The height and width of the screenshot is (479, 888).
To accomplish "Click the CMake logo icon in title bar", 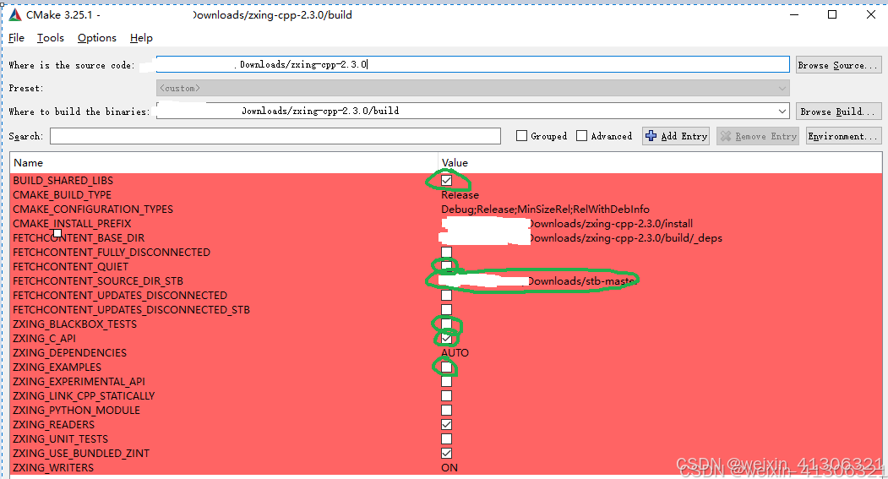I will (x=15, y=14).
